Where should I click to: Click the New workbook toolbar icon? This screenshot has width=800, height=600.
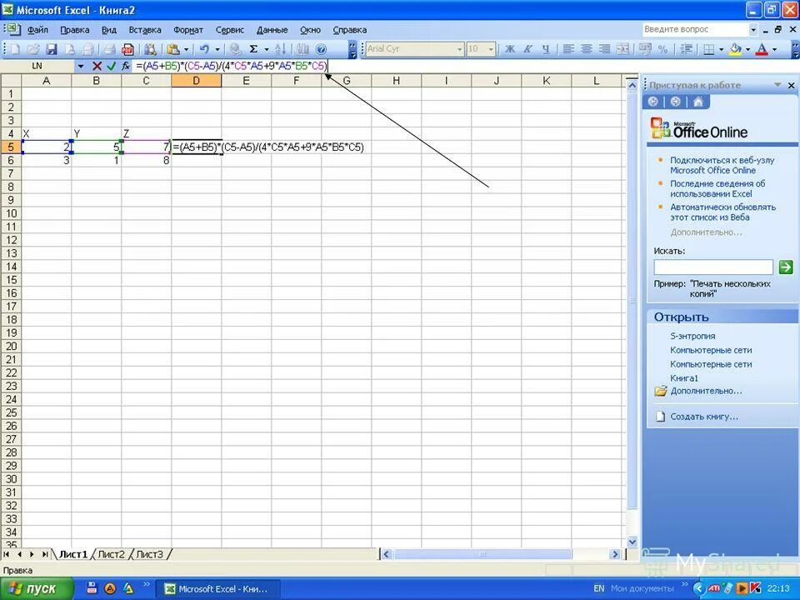(15, 49)
